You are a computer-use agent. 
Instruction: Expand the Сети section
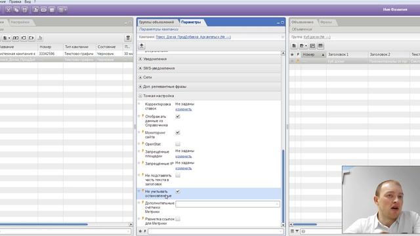140,77
